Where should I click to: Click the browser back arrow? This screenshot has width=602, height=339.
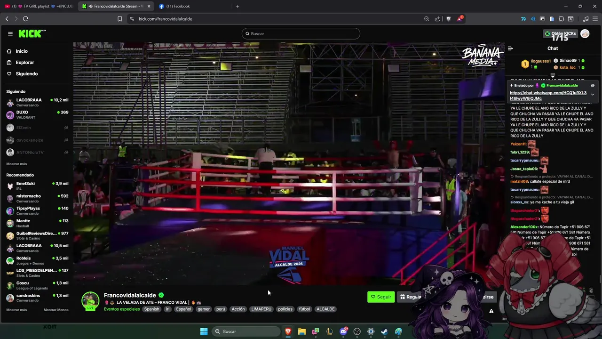pyautogui.click(x=7, y=19)
